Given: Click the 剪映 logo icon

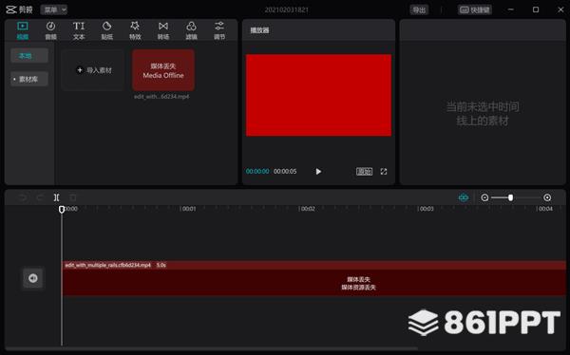Looking at the screenshot, I should point(11,9).
